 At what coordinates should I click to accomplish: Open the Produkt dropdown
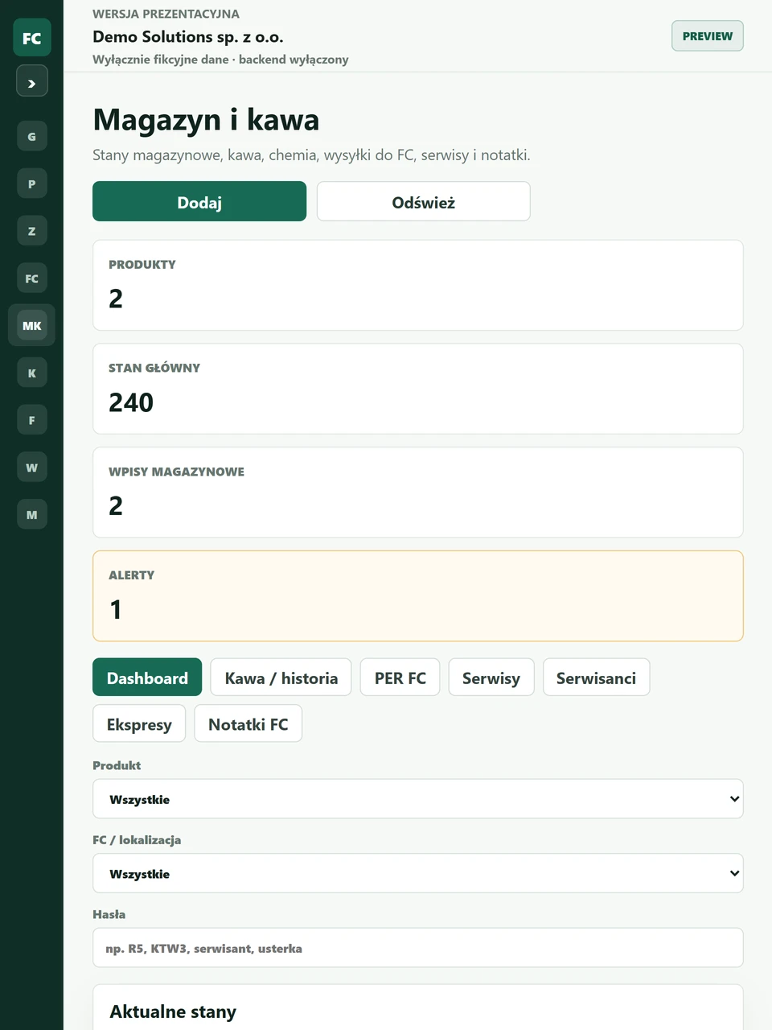(x=418, y=799)
